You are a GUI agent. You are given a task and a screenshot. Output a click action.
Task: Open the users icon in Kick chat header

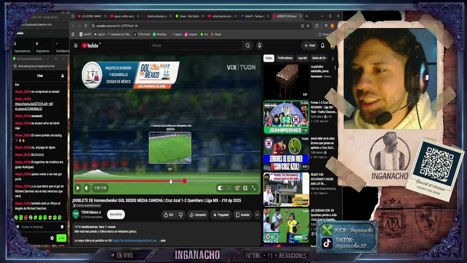62,76
